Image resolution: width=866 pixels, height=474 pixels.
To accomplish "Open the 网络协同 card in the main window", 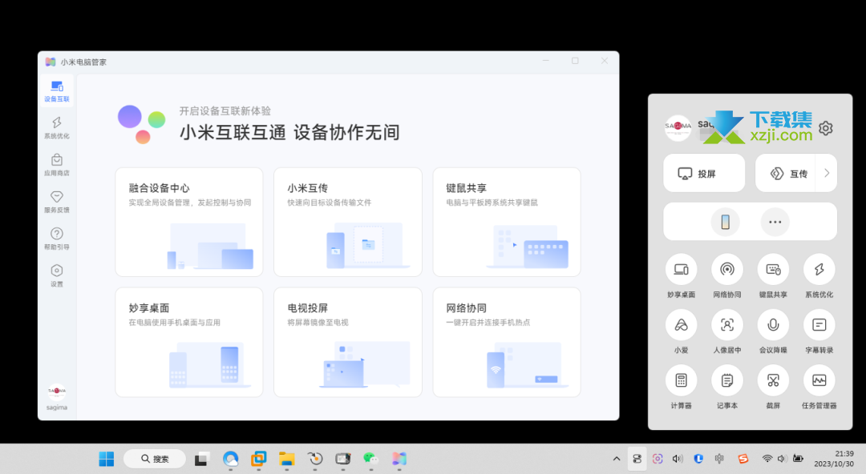I will [x=507, y=342].
